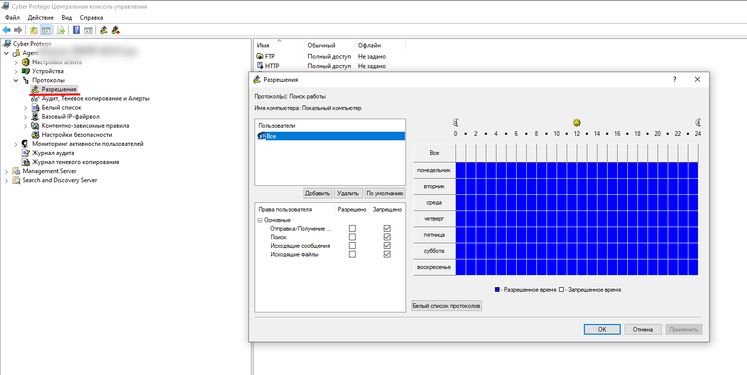Click the Search and Discovery Server icon
Viewport: 747px width, 375px height.
point(17,180)
